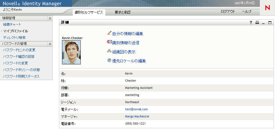Open パスワードポリシーの状態
The image size is (275, 129).
21,70
